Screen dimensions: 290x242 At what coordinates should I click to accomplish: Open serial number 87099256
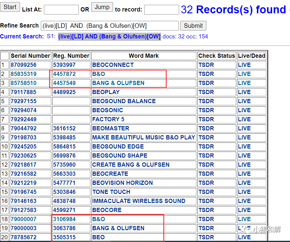(24, 65)
